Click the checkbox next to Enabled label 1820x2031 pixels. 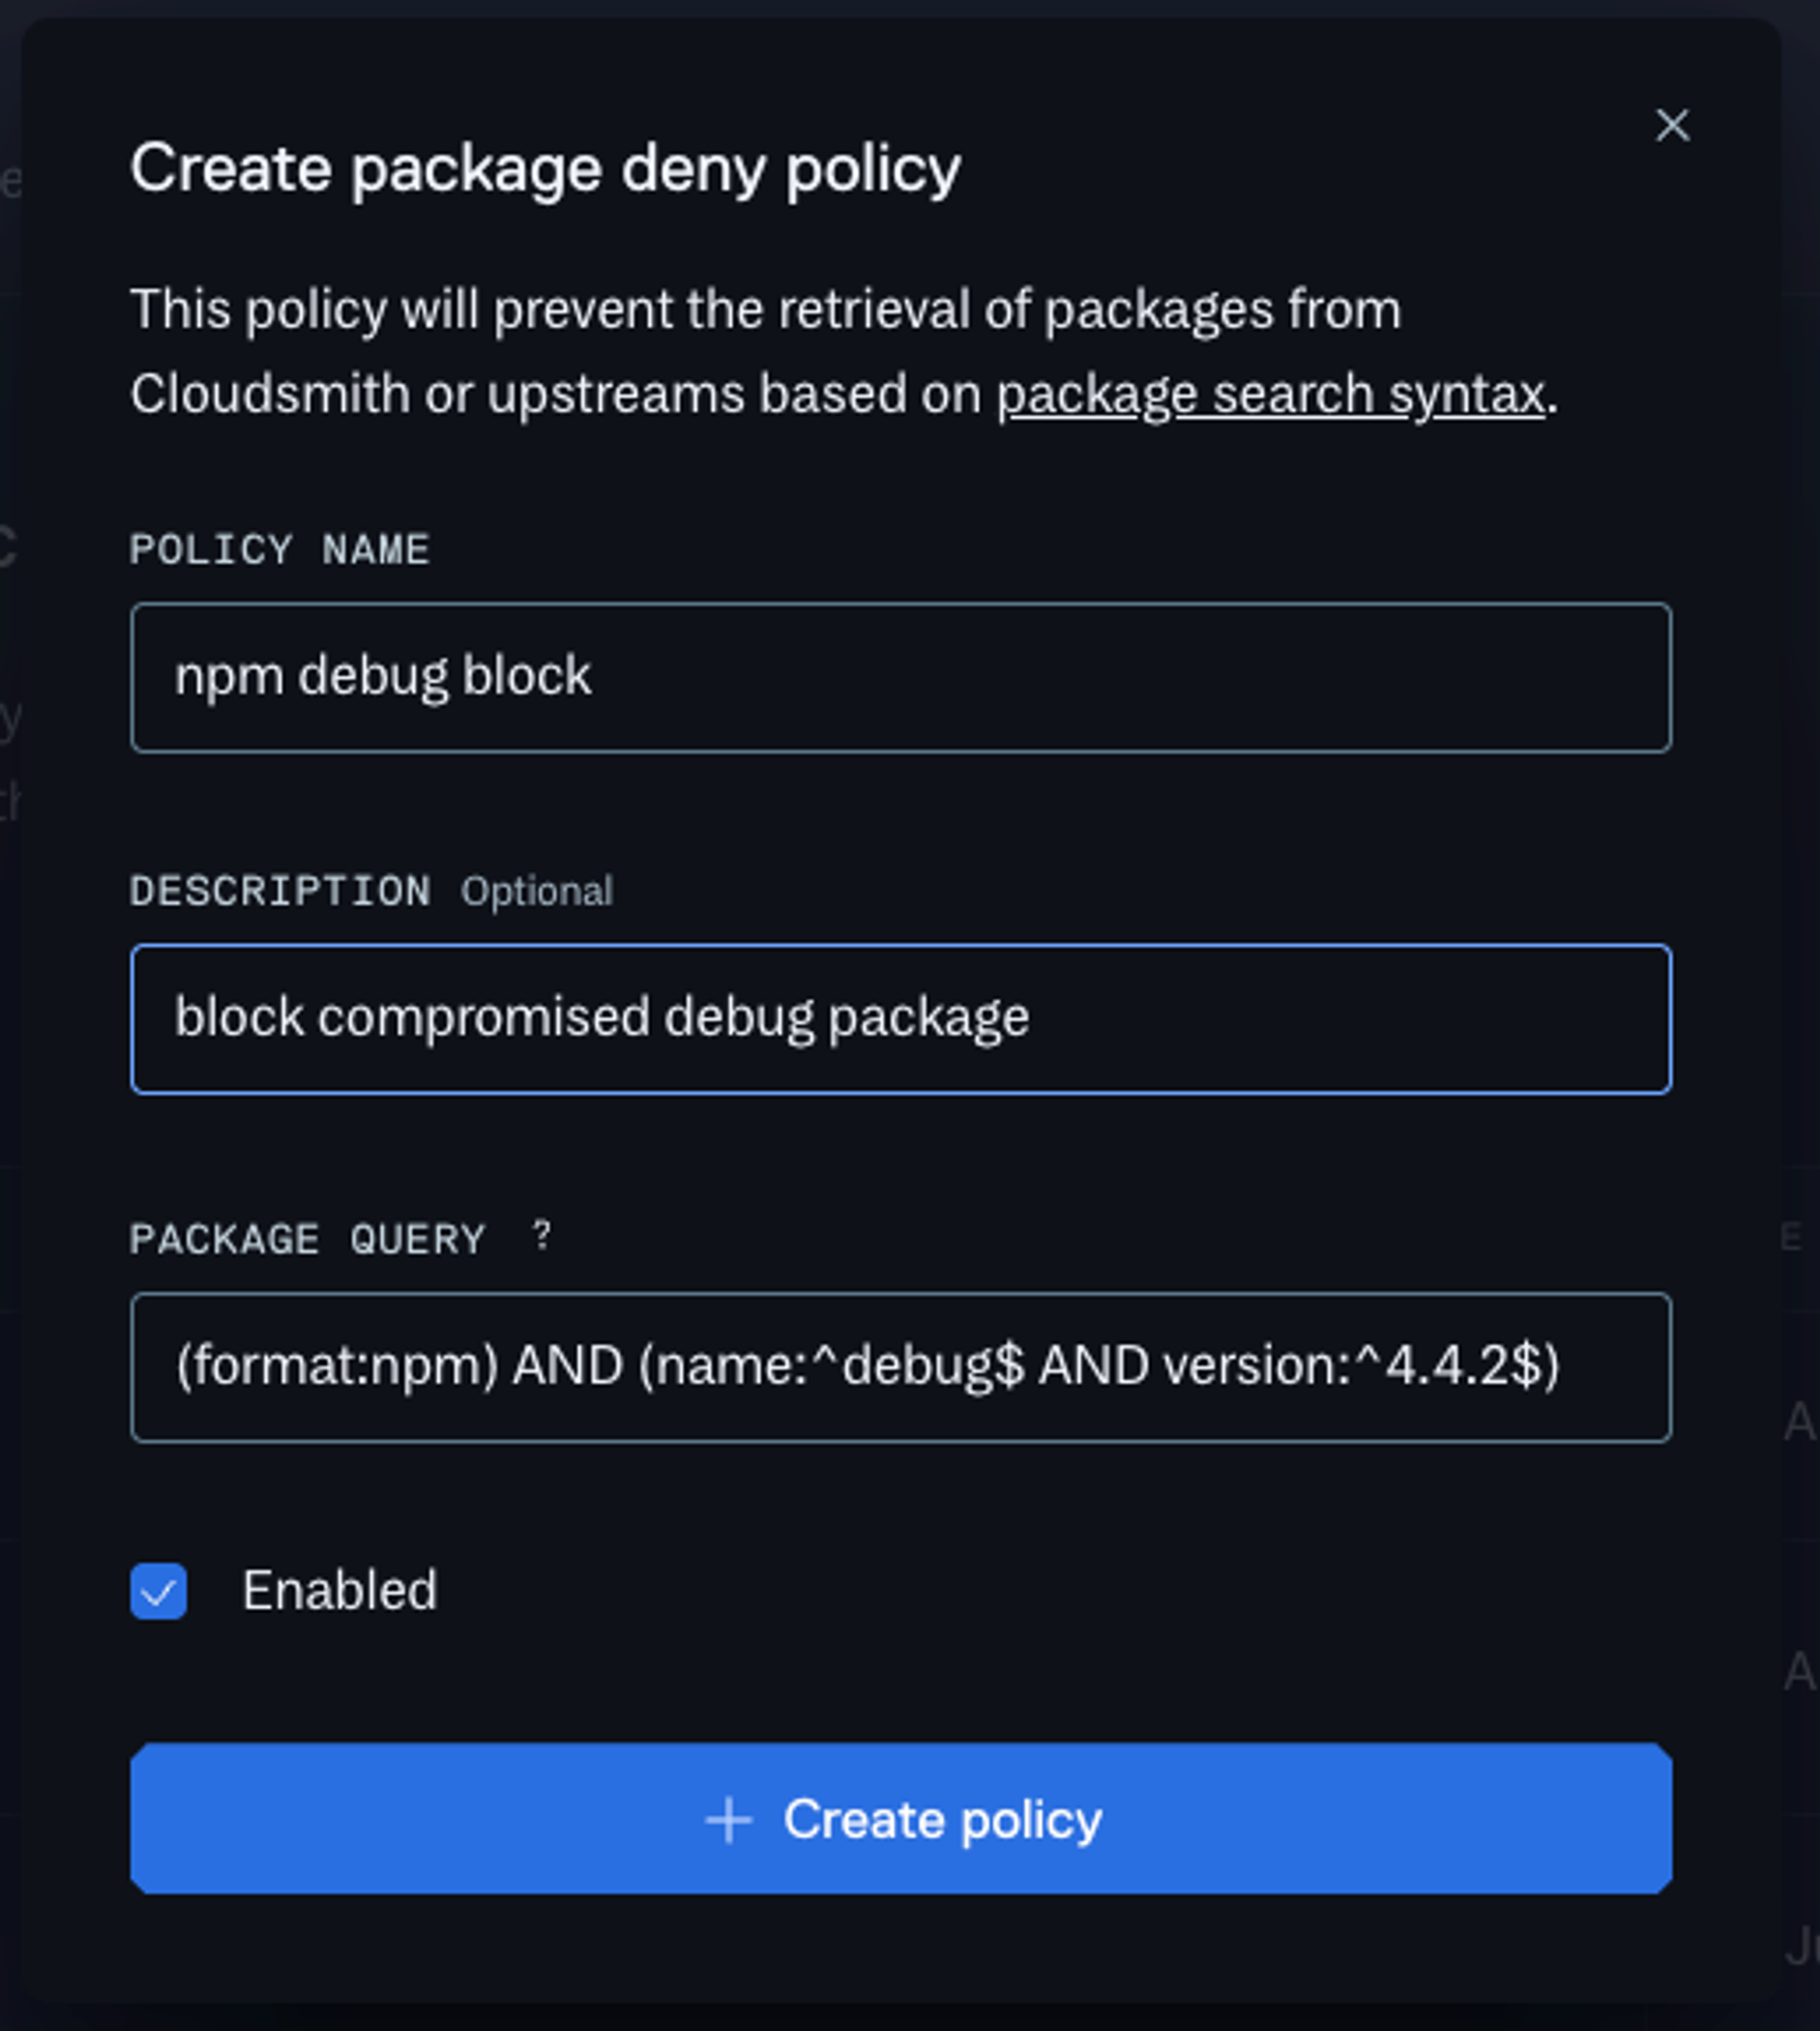158,1591
